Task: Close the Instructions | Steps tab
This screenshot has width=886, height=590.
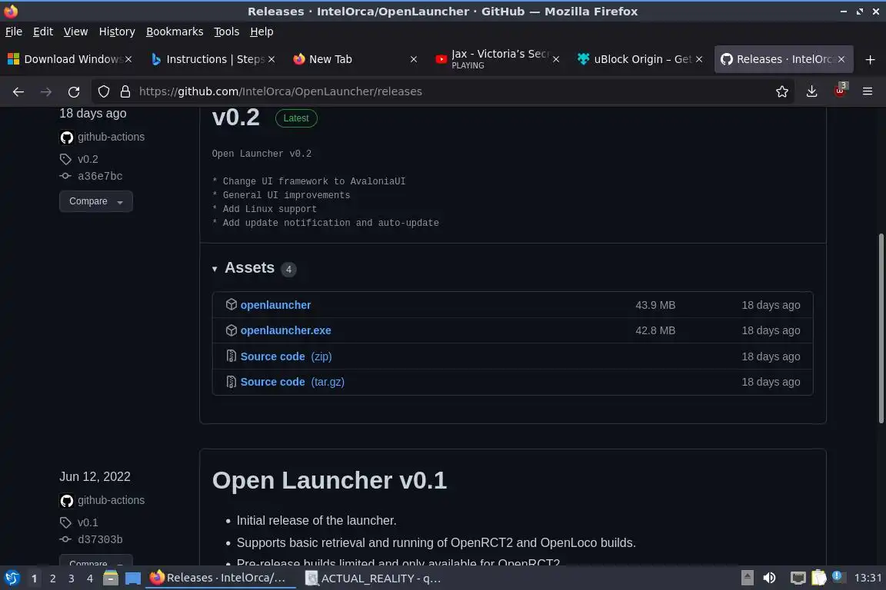Action: click(271, 59)
